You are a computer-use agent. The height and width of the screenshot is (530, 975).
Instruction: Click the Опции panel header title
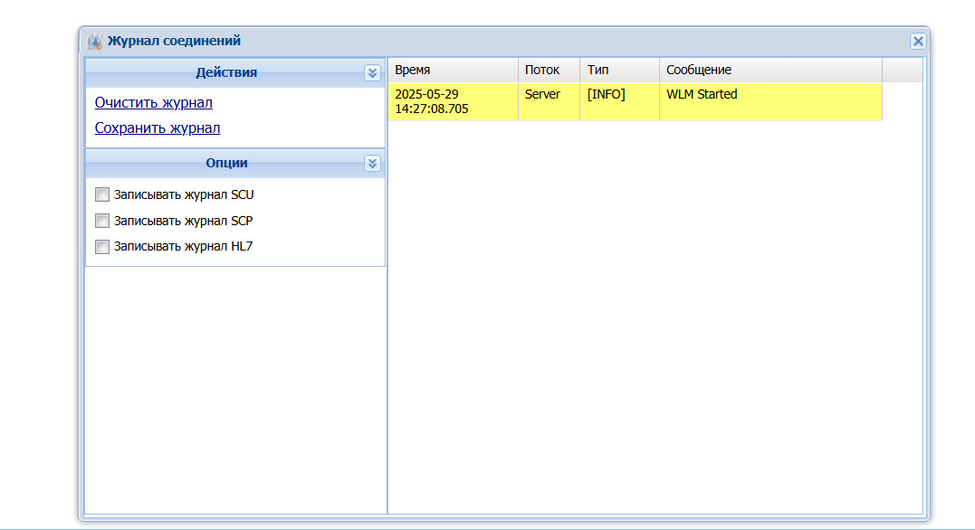226,164
